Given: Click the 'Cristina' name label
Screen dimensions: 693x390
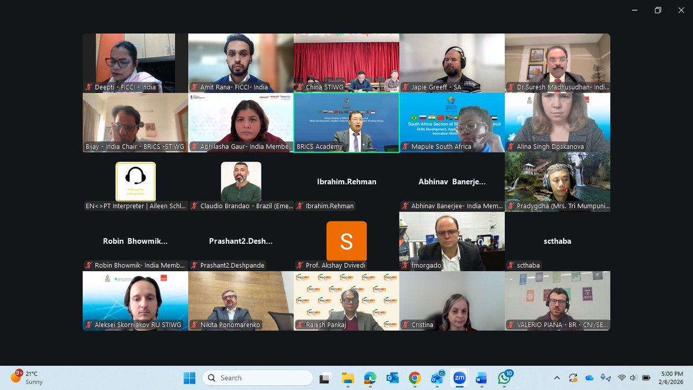Looking at the screenshot, I should 422,325.
